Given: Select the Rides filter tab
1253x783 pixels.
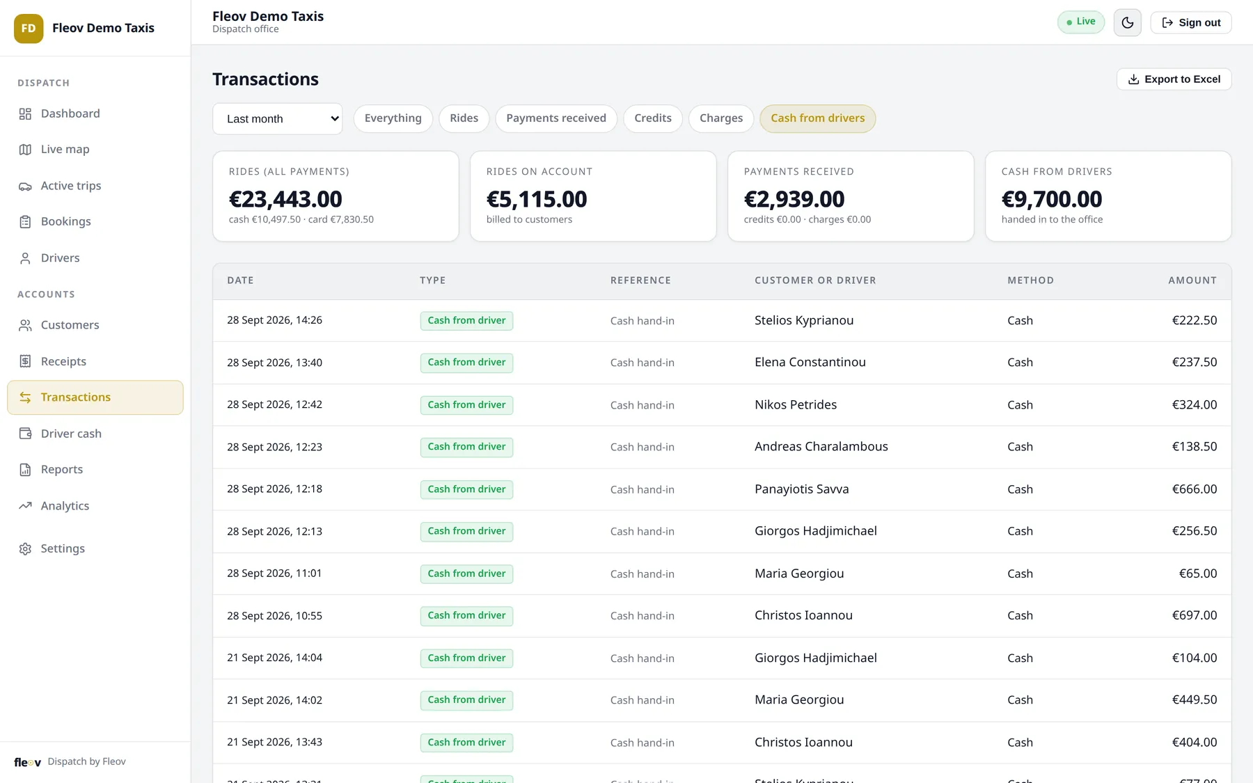Looking at the screenshot, I should [x=464, y=118].
